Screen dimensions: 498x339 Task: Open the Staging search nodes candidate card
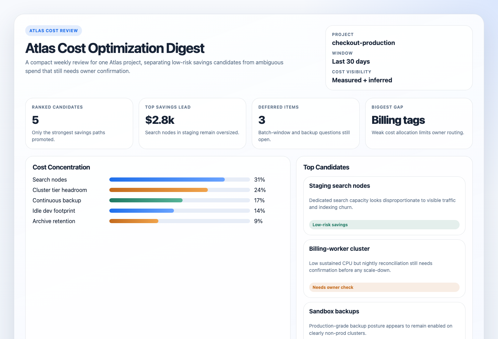[x=384, y=206]
